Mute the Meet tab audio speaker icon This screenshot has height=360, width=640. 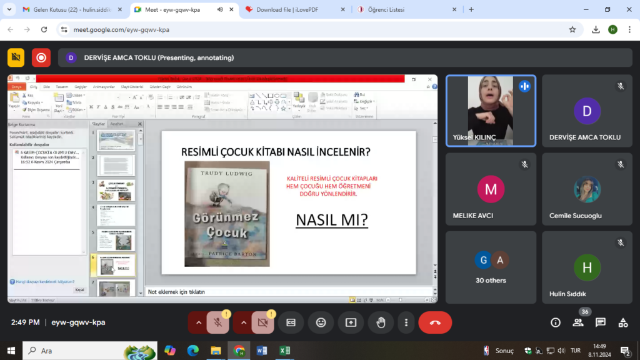[220, 10]
